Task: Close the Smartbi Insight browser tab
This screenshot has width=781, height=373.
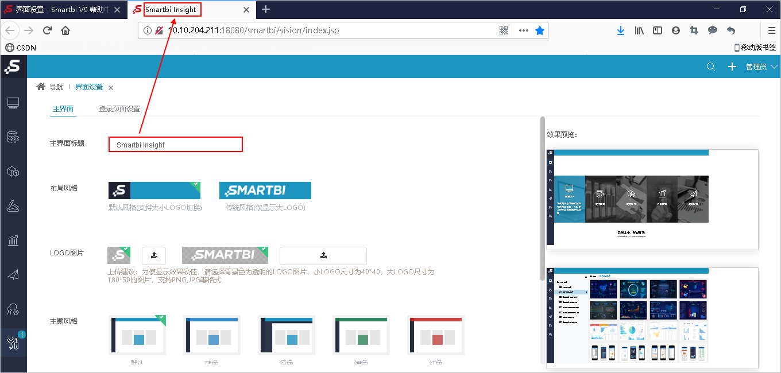Action: (x=245, y=9)
